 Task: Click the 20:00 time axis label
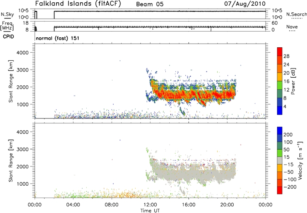[x=227, y=205]
